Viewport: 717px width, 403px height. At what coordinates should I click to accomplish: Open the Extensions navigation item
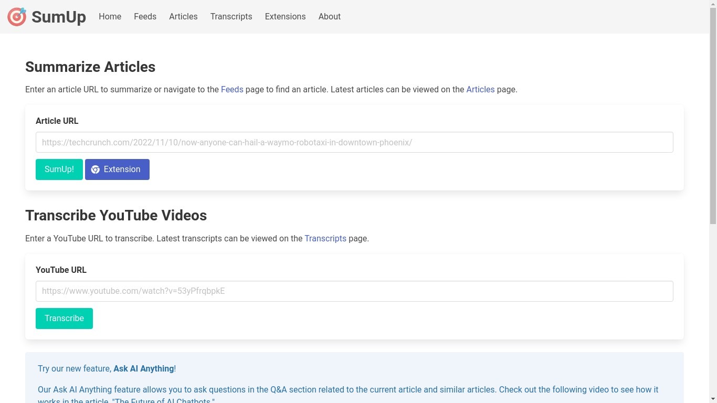pyautogui.click(x=285, y=17)
